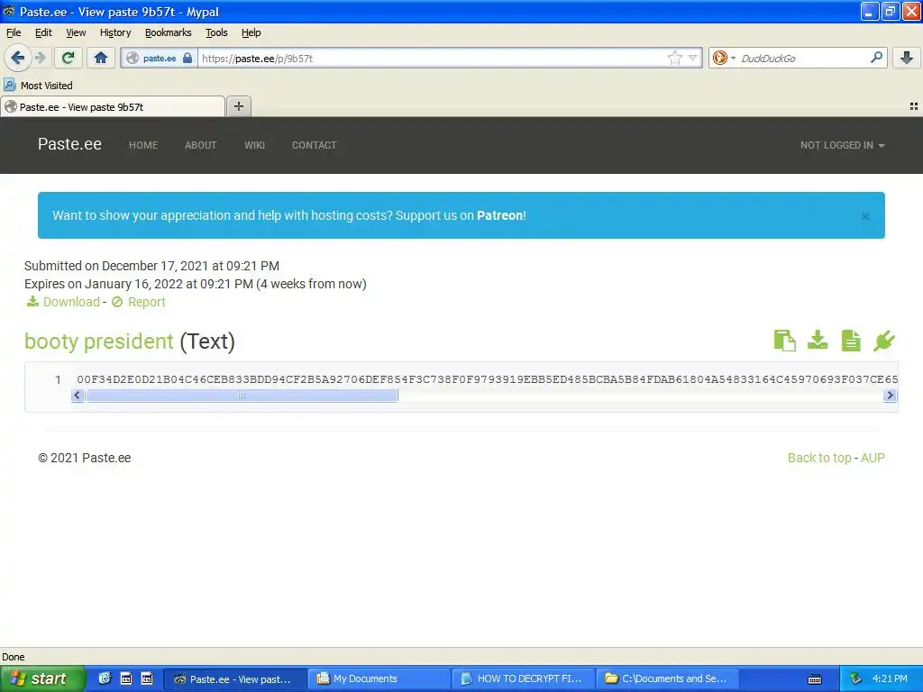The width and height of the screenshot is (923, 692).
Task: Click the taskbar clock 4:21 PM
Action: click(890, 678)
